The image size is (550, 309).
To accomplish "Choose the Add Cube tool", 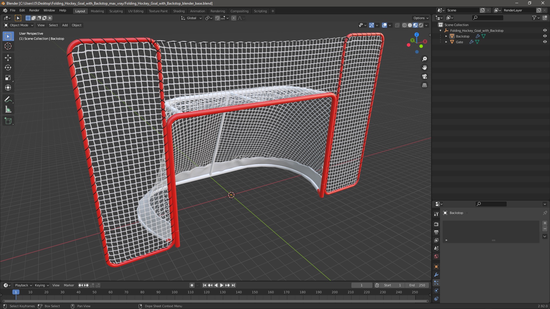I will coord(8,121).
